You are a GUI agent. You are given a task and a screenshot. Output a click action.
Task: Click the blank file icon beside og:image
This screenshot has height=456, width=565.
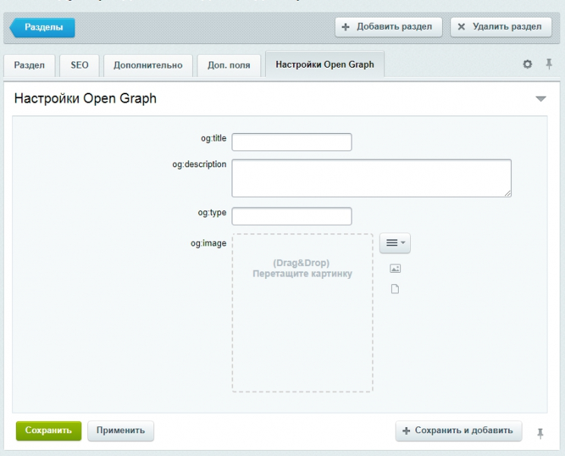click(x=395, y=289)
